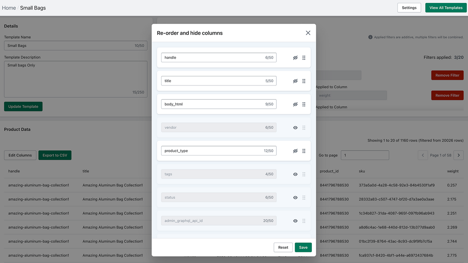Click the handle table column header
Screen dimensions: 468x263
(x=14, y=171)
